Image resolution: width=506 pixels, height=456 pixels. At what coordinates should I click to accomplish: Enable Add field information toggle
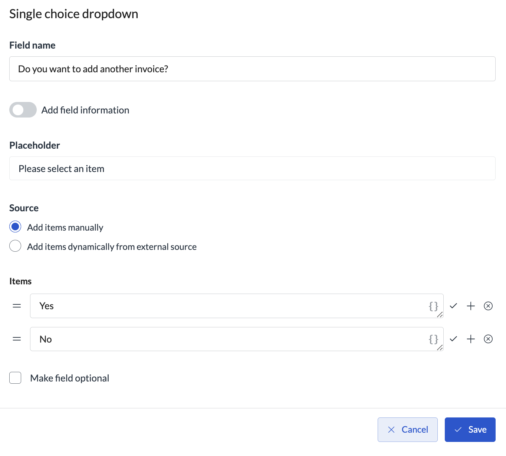click(23, 110)
